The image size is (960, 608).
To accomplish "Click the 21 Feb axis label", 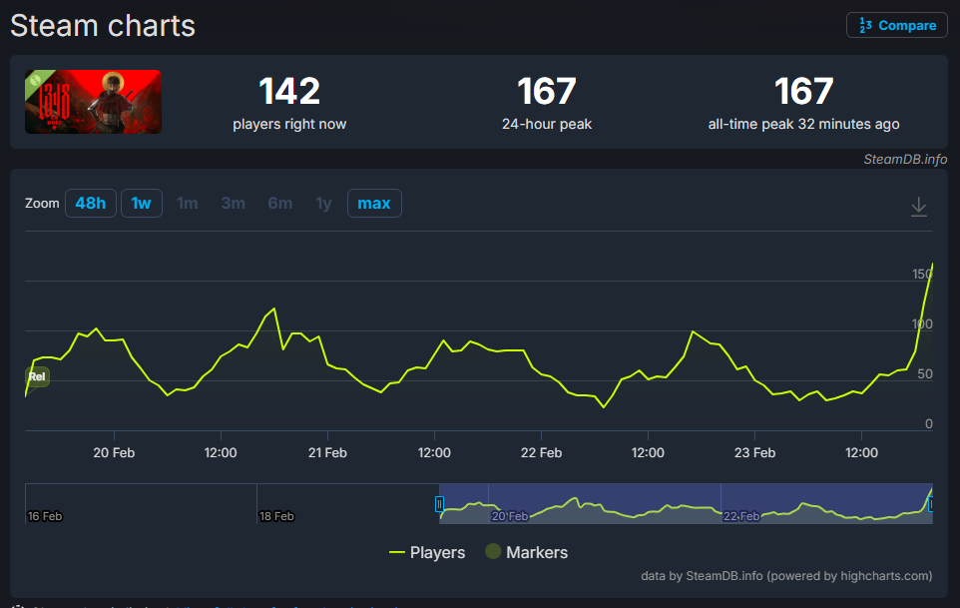I will 327,452.
